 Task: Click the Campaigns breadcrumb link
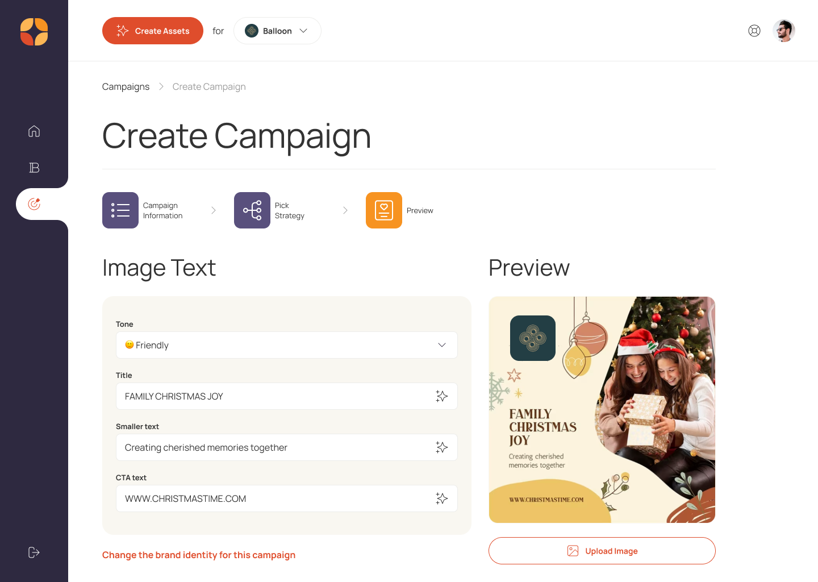pyautogui.click(x=126, y=86)
